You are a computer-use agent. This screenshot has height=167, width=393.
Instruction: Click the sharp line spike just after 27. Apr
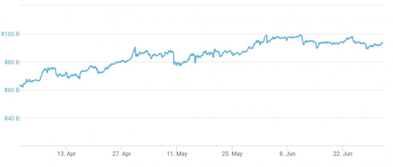point(135,47)
